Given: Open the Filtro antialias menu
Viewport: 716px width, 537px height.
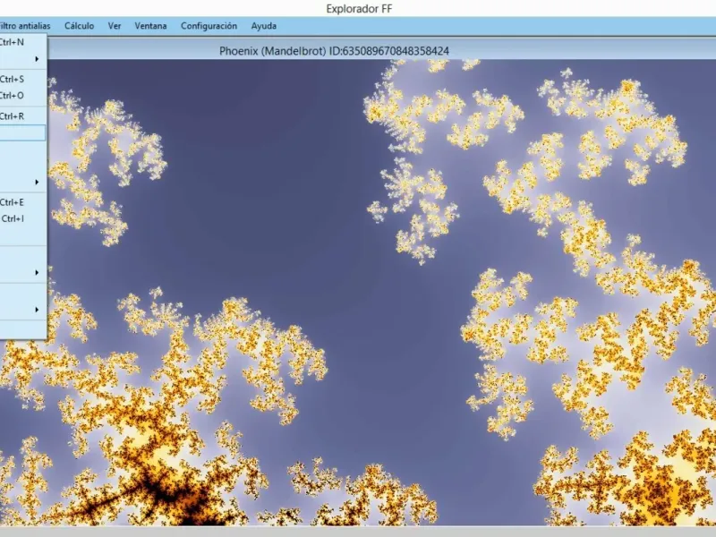Looking at the screenshot, I should click(x=24, y=26).
